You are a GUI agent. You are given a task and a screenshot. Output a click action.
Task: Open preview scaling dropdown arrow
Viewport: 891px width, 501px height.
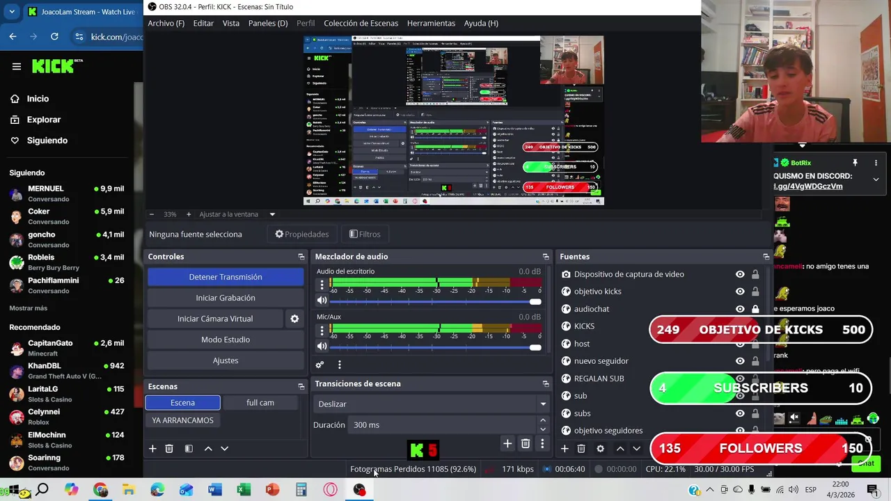click(x=272, y=214)
